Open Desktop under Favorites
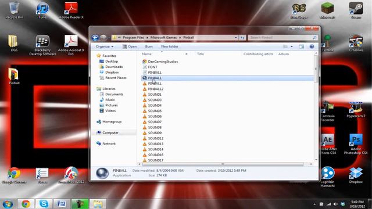Viewport: 372px width, 209px height. [112, 62]
